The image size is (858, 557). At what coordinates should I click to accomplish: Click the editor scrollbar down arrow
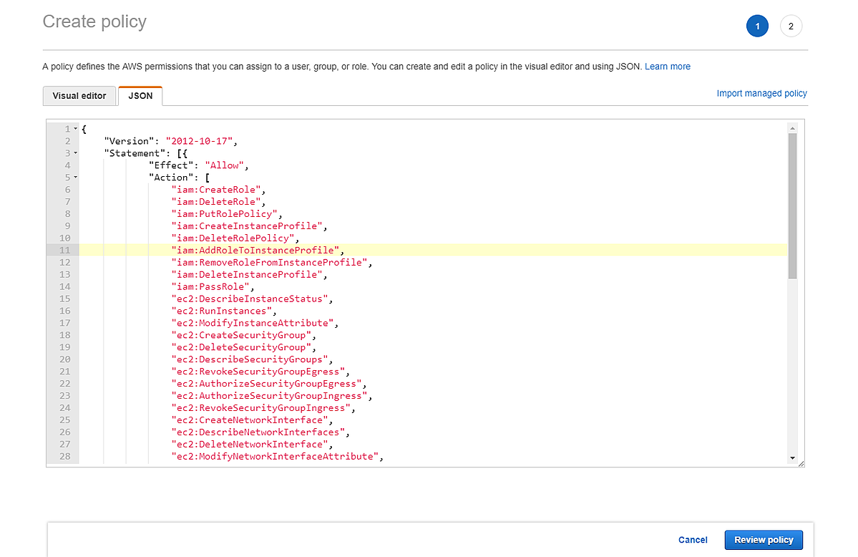(792, 457)
